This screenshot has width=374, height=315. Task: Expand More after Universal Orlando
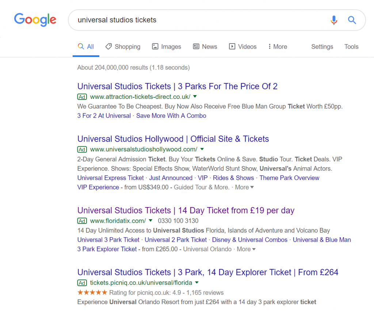pyautogui.click(x=246, y=249)
